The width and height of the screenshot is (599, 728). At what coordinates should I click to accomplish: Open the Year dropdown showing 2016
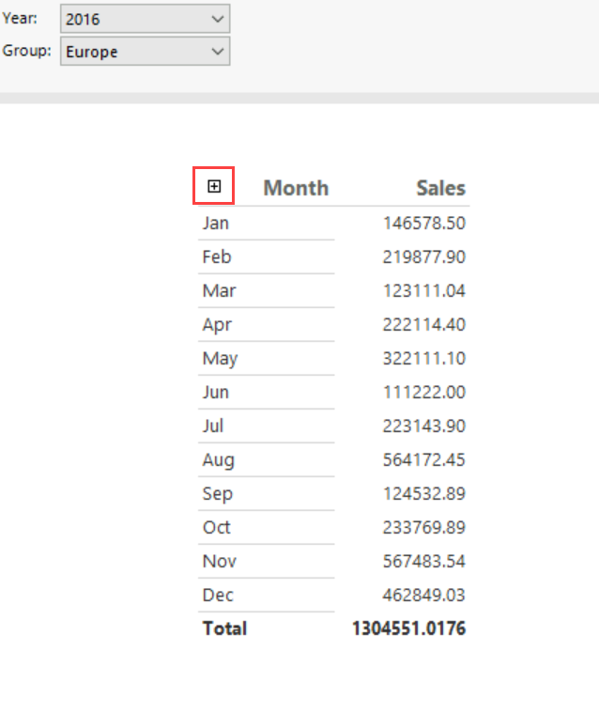[x=145, y=19]
